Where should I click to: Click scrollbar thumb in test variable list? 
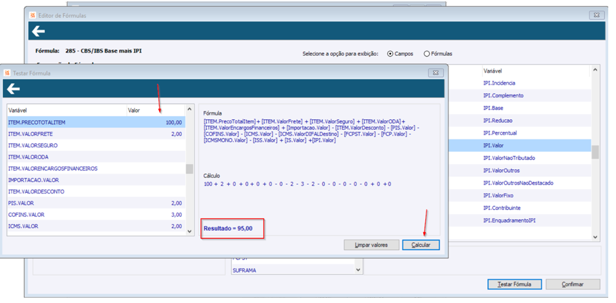(190, 169)
